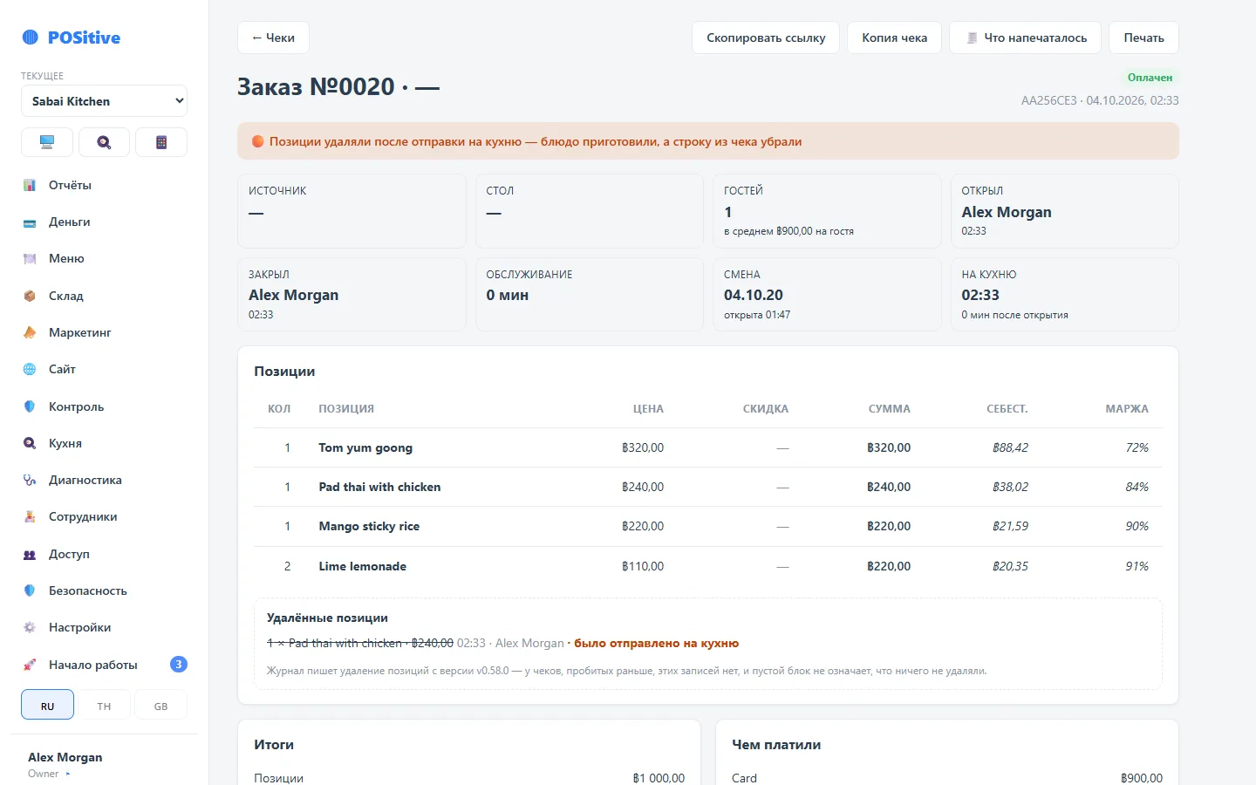Switch language to TH
Image resolution: width=1256 pixels, height=785 pixels.
(104, 705)
